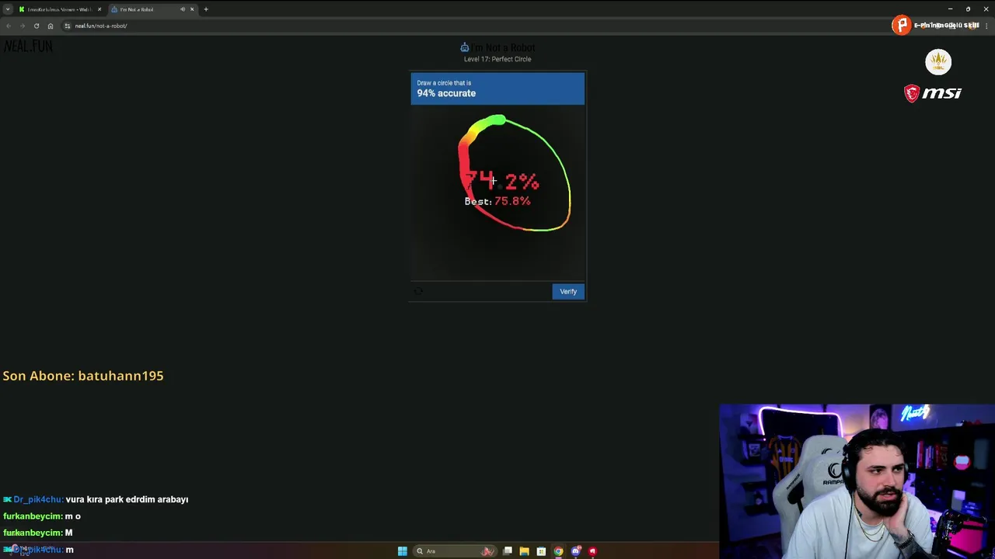Click the orange P profile icon top right
The image size is (995, 559).
901,25
